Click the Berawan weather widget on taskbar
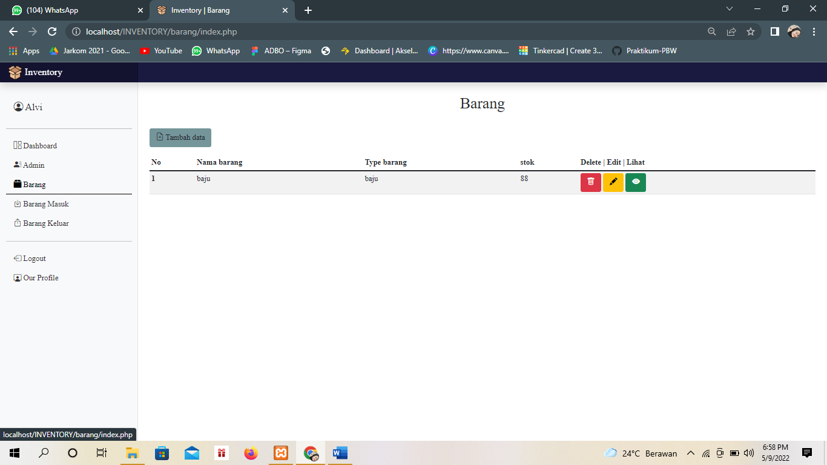The image size is (827, 465). [x=642, y=453]
